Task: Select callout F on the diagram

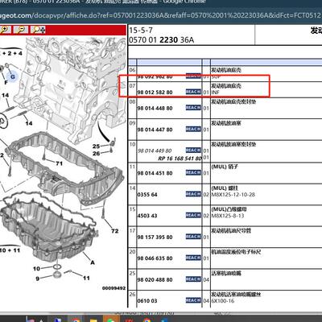Action: 6,83
